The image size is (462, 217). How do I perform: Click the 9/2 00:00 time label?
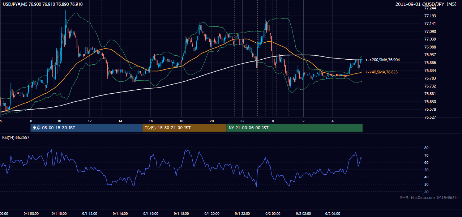(273, 214)
